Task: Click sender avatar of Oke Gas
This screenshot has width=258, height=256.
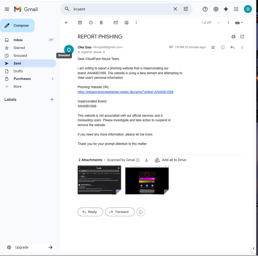Action: click(69, 50)
